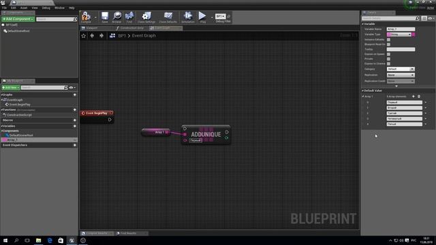Image resolution: width=436 pixels, height=245 pixels.
Task: Open Task View from taskbar
Action: 27,240
